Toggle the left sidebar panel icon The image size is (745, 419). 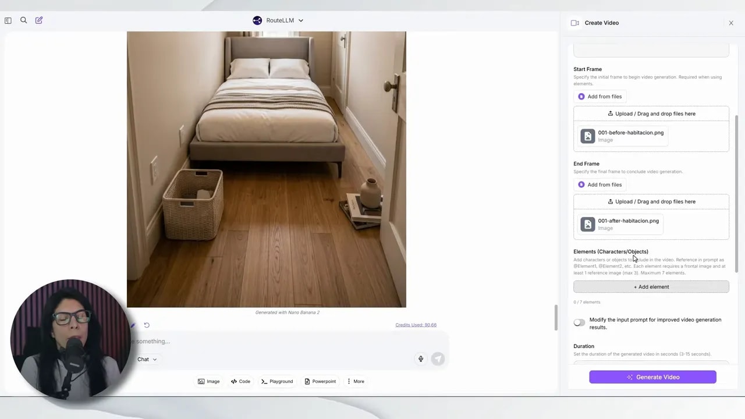[8, 20]
